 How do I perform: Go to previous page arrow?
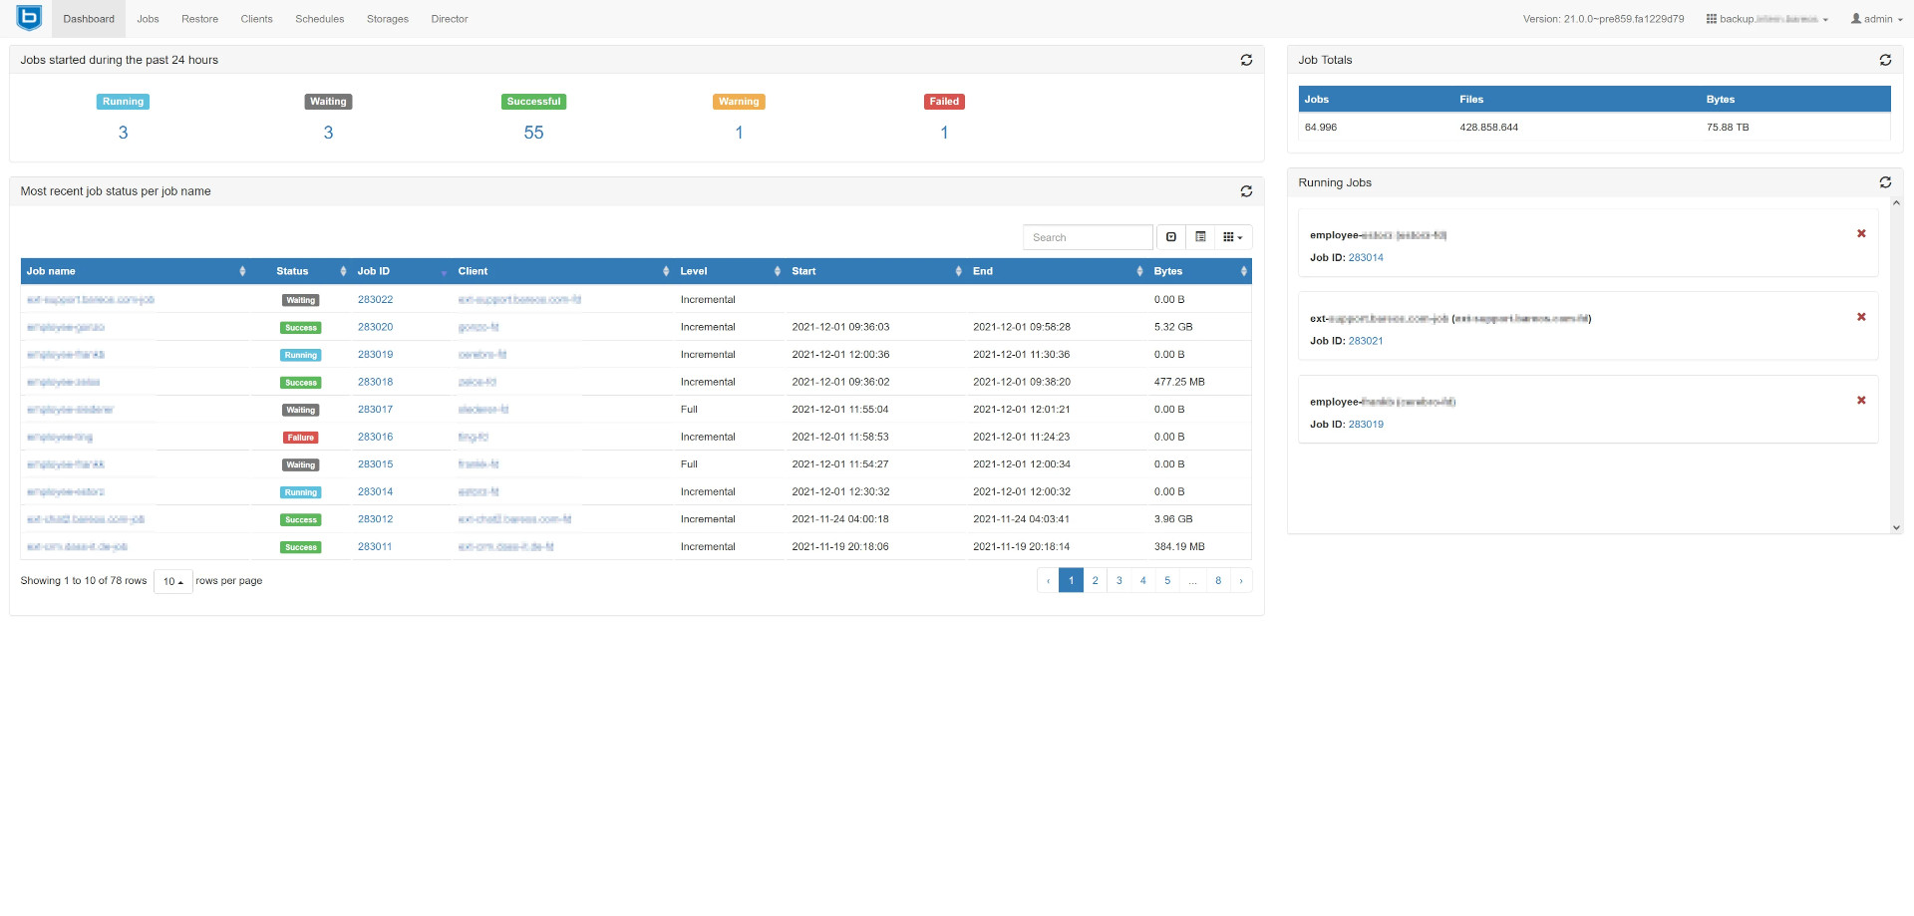pos(1048,580)
